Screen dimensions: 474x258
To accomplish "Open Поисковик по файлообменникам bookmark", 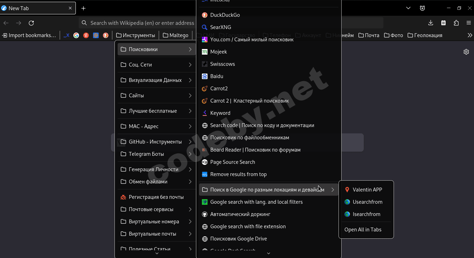I will click(x=269, y=138).
